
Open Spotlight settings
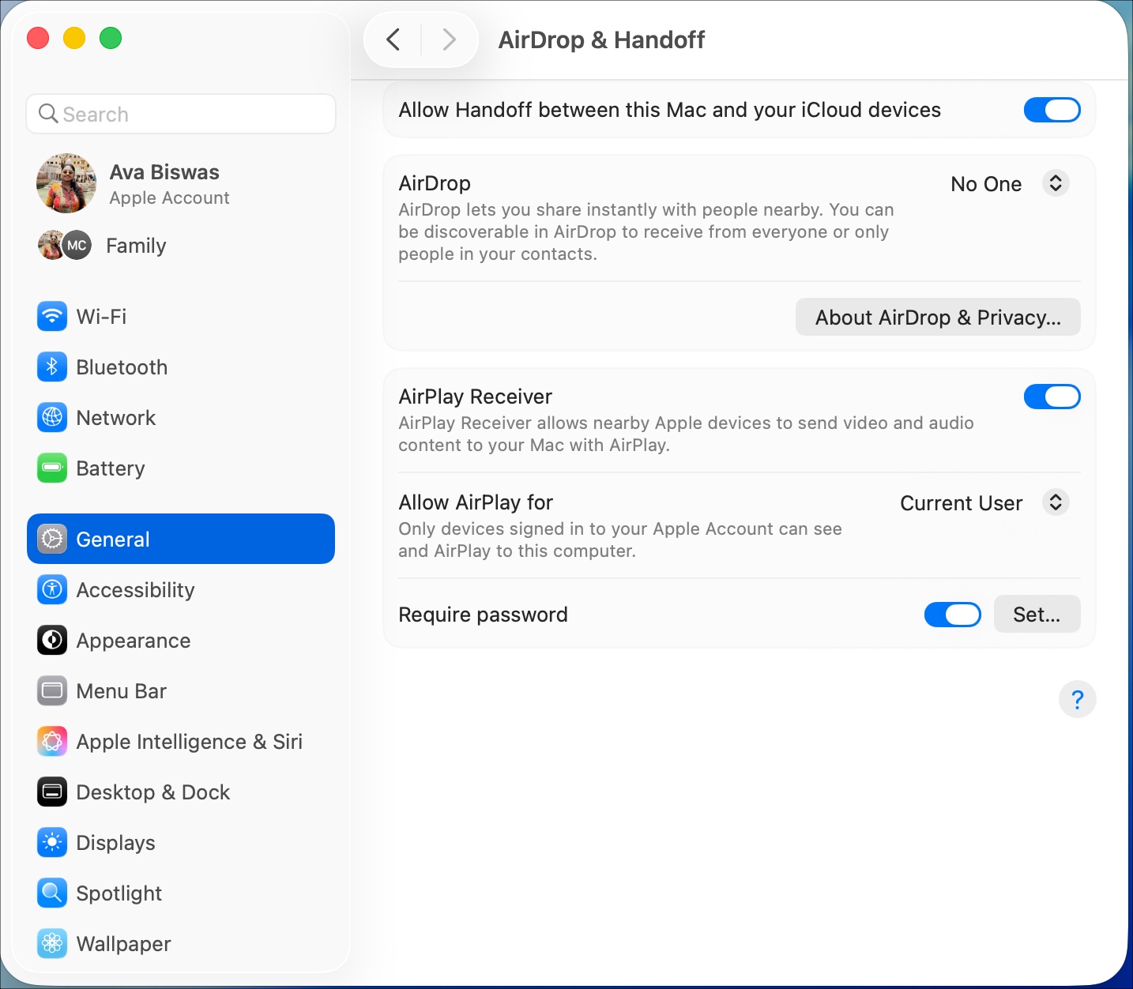pyautogui.click(x=119, y=893)
